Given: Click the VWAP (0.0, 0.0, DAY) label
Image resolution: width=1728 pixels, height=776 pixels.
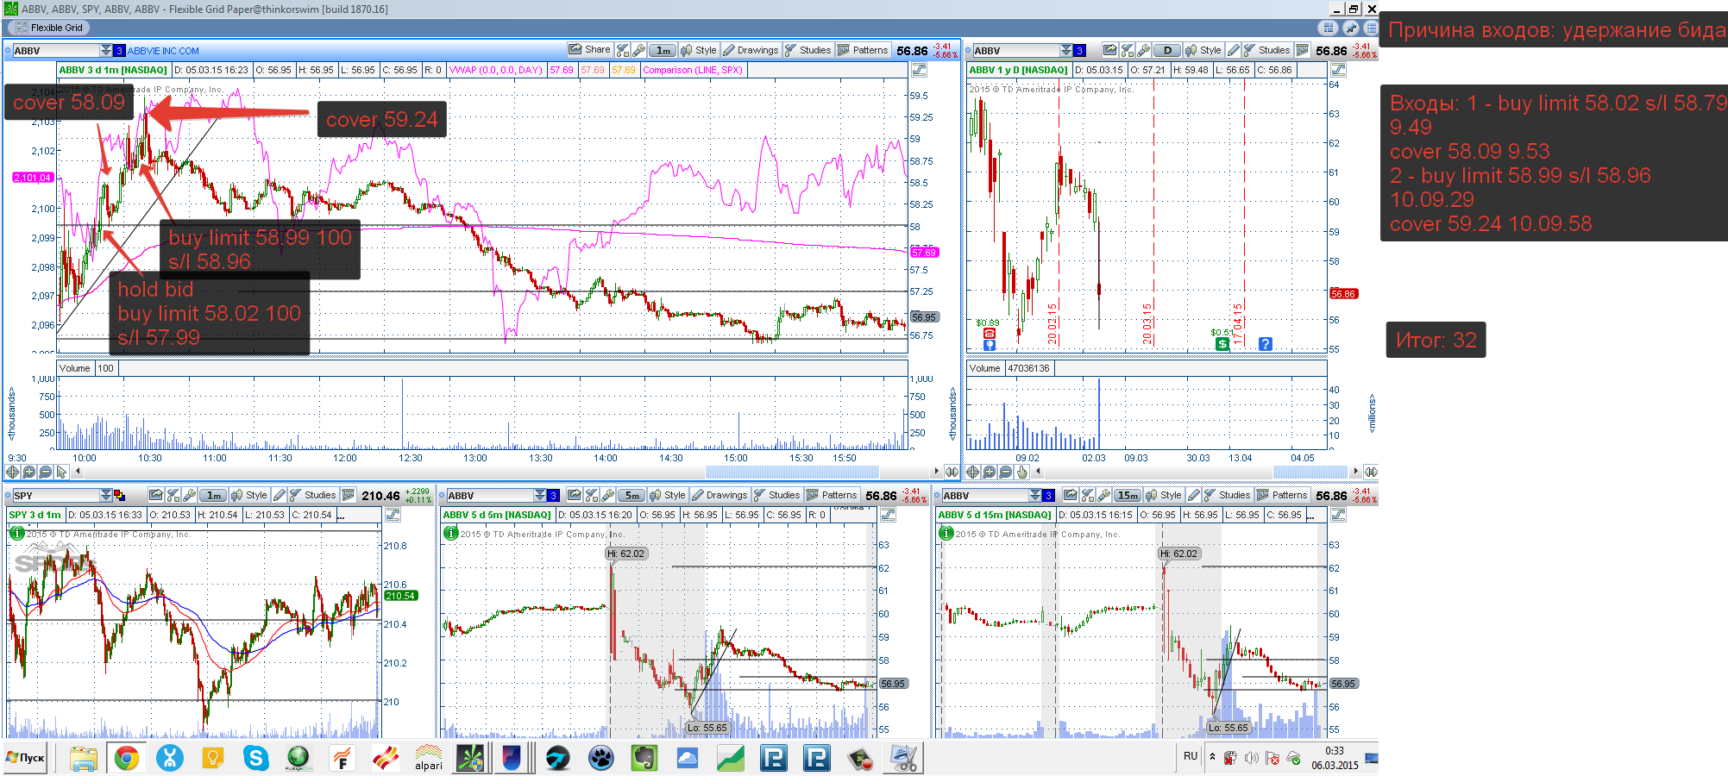Looking at the screenshot, I should (x=495, y=70).
